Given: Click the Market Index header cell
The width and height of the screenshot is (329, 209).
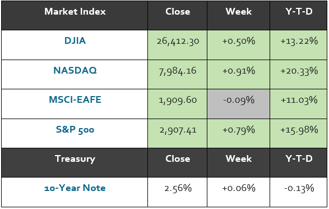Looking at the screenshot, I should (x=75, y=16).
